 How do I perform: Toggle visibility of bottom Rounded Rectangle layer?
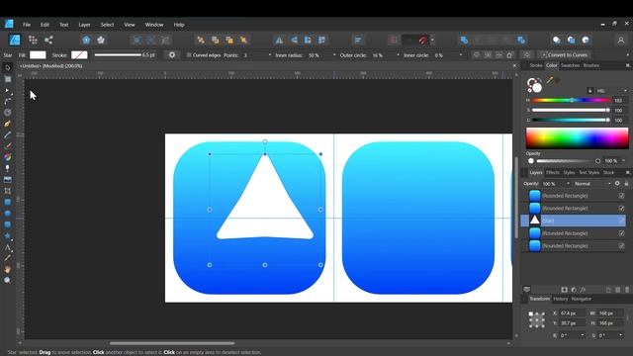[x=621, y=246]
